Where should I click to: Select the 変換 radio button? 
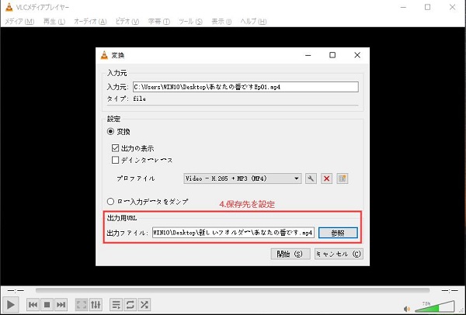110,132
